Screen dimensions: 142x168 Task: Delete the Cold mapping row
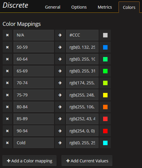(7, 143)
